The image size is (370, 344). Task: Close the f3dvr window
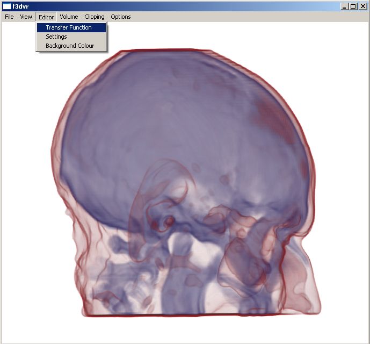(x=363, y=6)
